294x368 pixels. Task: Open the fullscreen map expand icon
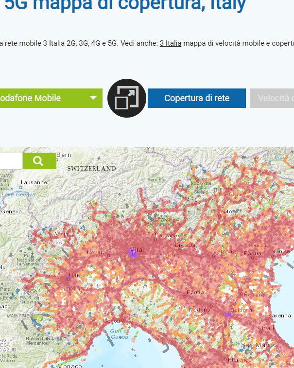pyautogui.click(x=127, y=98)
